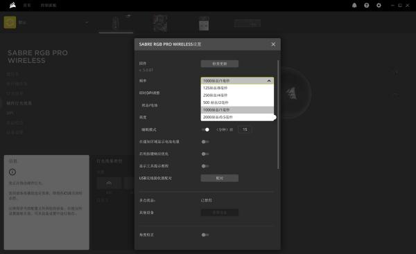The height and width of the screenshot is (254, 416).
Task: Toggle the angle snapping switch at bottom
Action: click(x=205, y=235)
